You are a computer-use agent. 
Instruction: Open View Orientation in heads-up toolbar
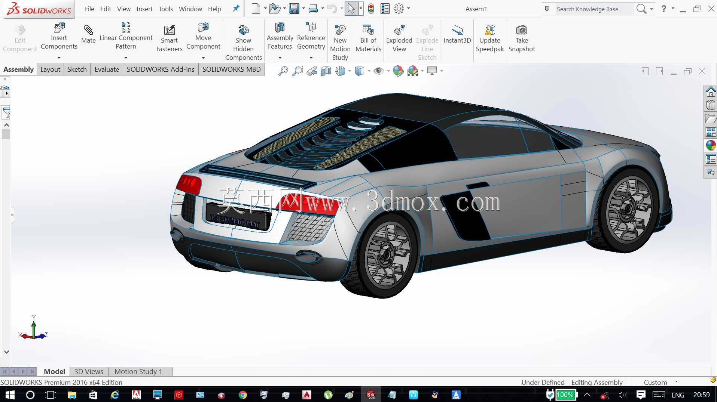point(341,71)
